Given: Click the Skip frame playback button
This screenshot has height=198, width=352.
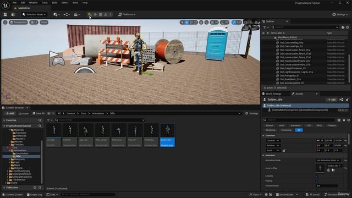Looking at the screenshot, I should 95,14.
